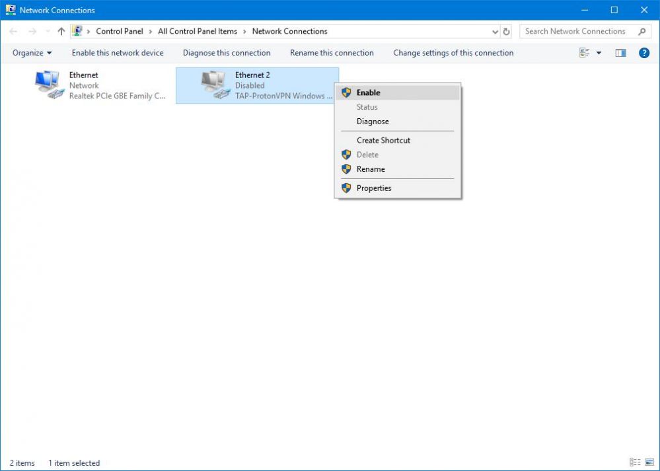This screenshot has width=660, height=471.
Task: Open the Help question mark icon
Action: coord(644,53)
